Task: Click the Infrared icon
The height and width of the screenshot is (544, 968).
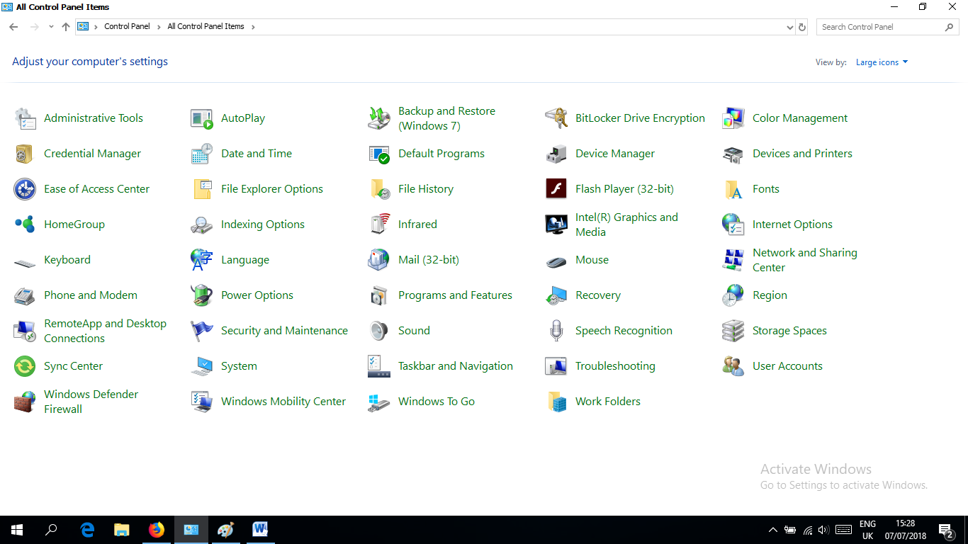Action: point(379,225)
